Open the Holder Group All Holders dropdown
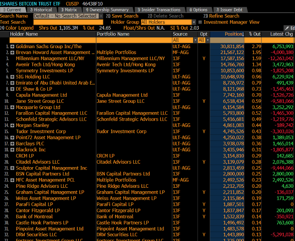The height and width of the screenshot is (241, 295). point(194,22)
